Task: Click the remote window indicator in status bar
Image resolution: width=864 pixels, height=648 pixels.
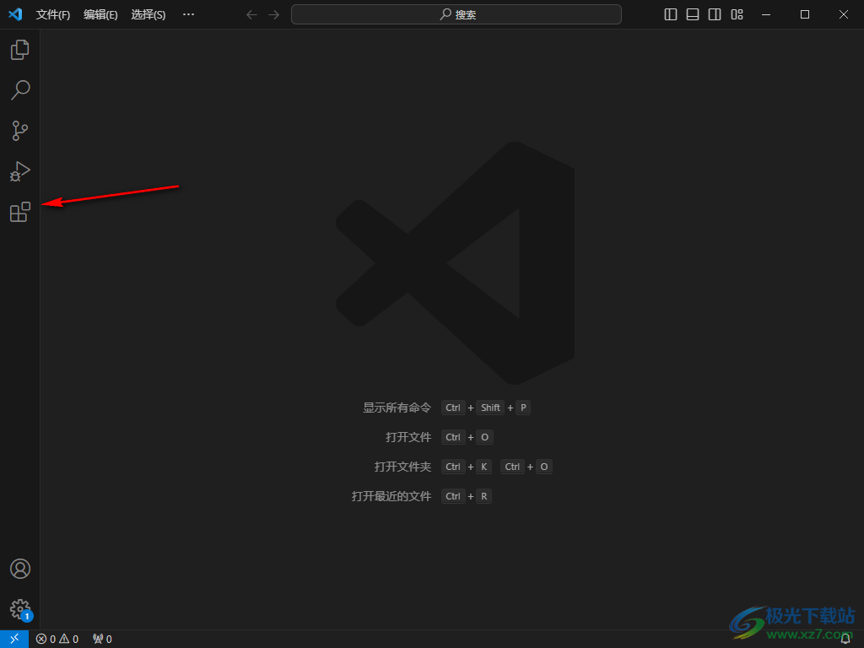Action: (14, 639)
